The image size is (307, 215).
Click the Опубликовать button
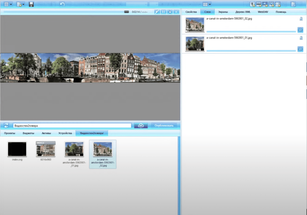point(164,126)
